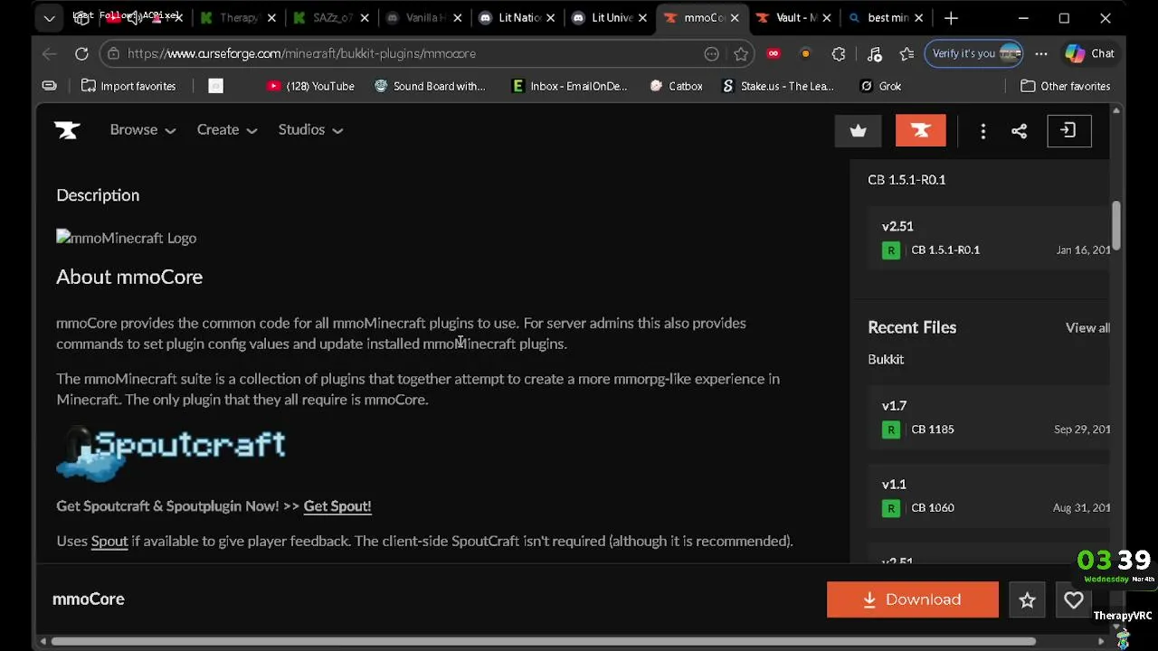Click the Verify it's you profile button
The width and height of the screenshot is (1158, 651).
click(x=976, y=53)
